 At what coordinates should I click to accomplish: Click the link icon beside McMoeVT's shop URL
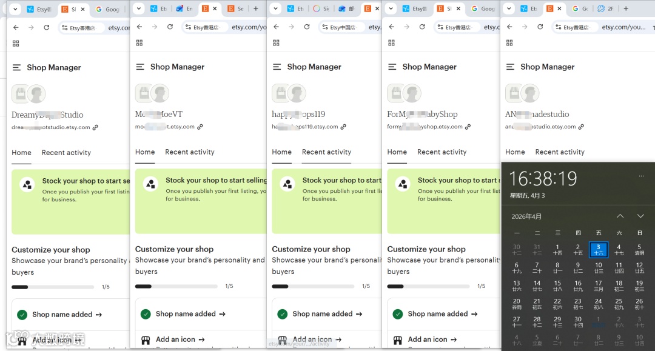coord(200,127)
